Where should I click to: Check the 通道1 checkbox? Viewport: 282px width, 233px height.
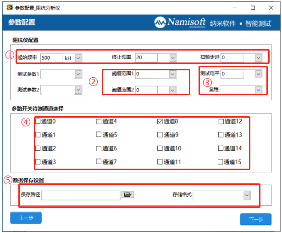pyautogui.click(x=38, y=135)
